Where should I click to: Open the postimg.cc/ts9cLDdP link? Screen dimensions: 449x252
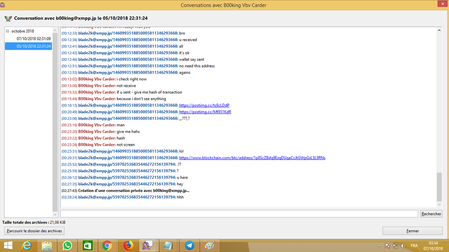[204, 105]
